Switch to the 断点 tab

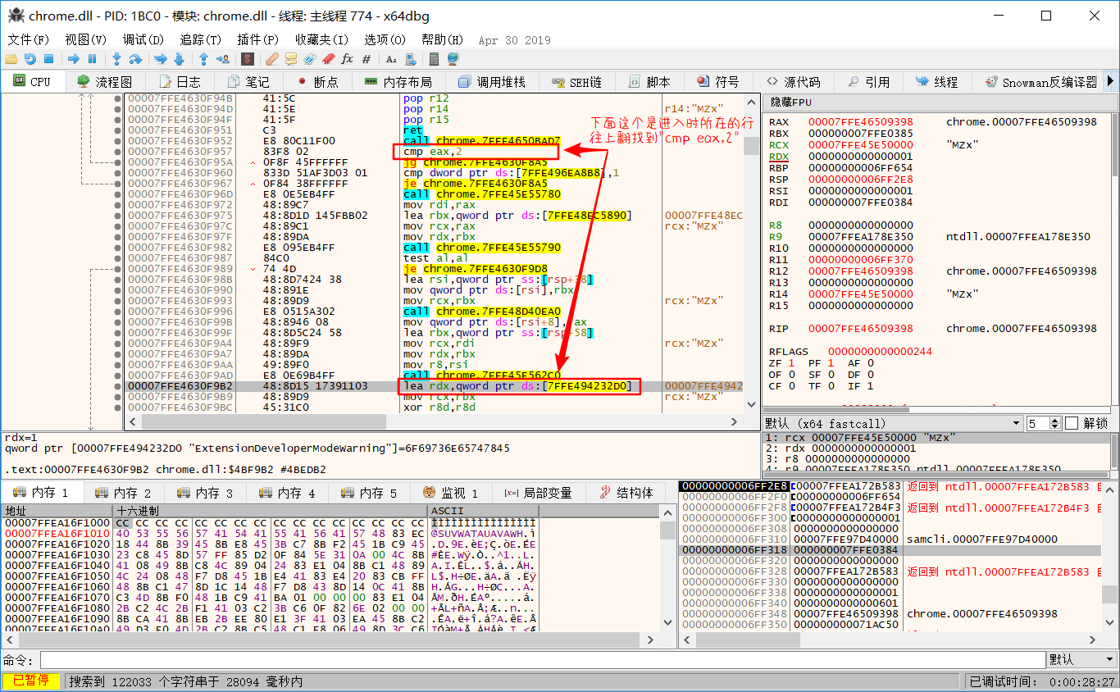(318, 82)
